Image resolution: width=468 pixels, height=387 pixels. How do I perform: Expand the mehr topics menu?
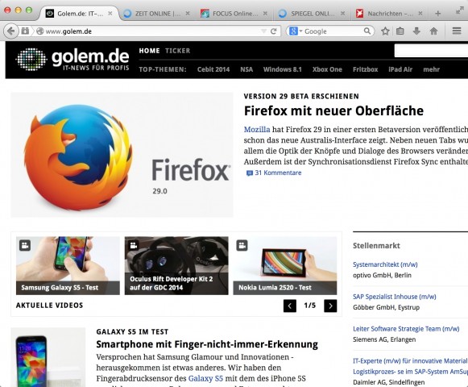(431, 69)
